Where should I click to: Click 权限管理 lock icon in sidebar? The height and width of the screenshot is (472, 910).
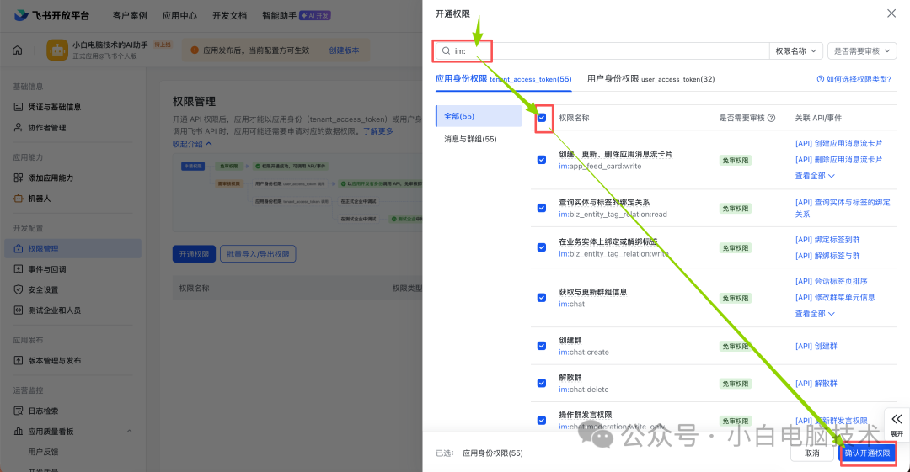pyautogui.click(x=19, y=249)
